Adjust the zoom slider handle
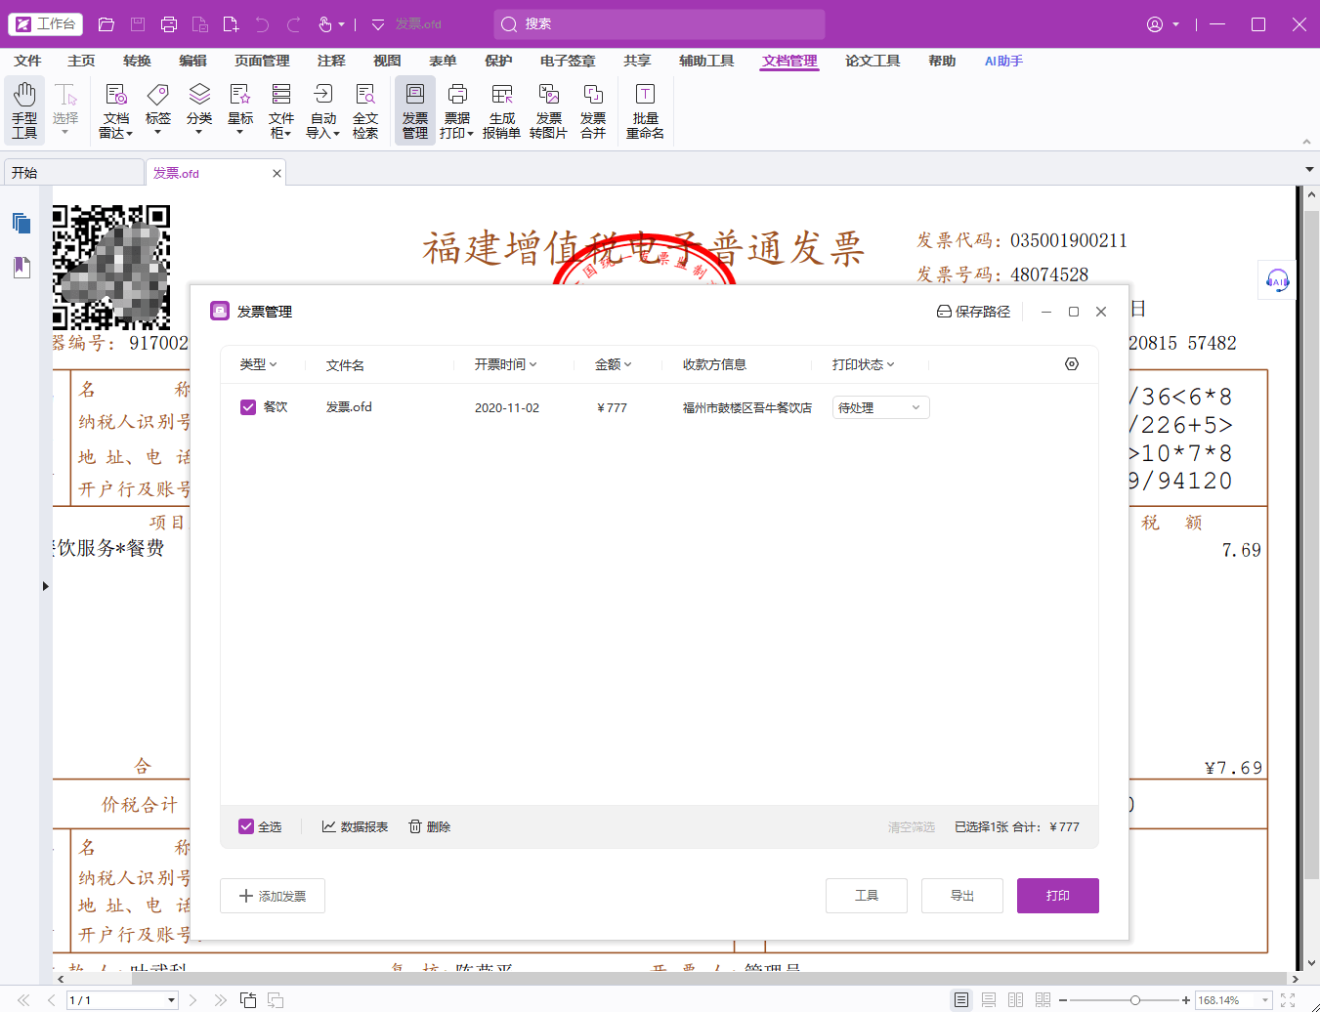This screenshot has height=1012, width=1320. 1134,1000
